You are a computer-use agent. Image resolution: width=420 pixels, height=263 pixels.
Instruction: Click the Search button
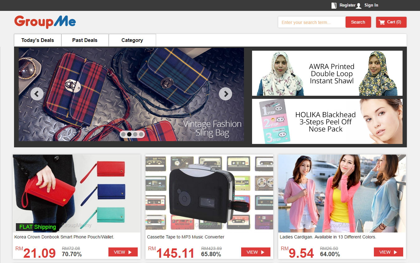coord(358,22)
